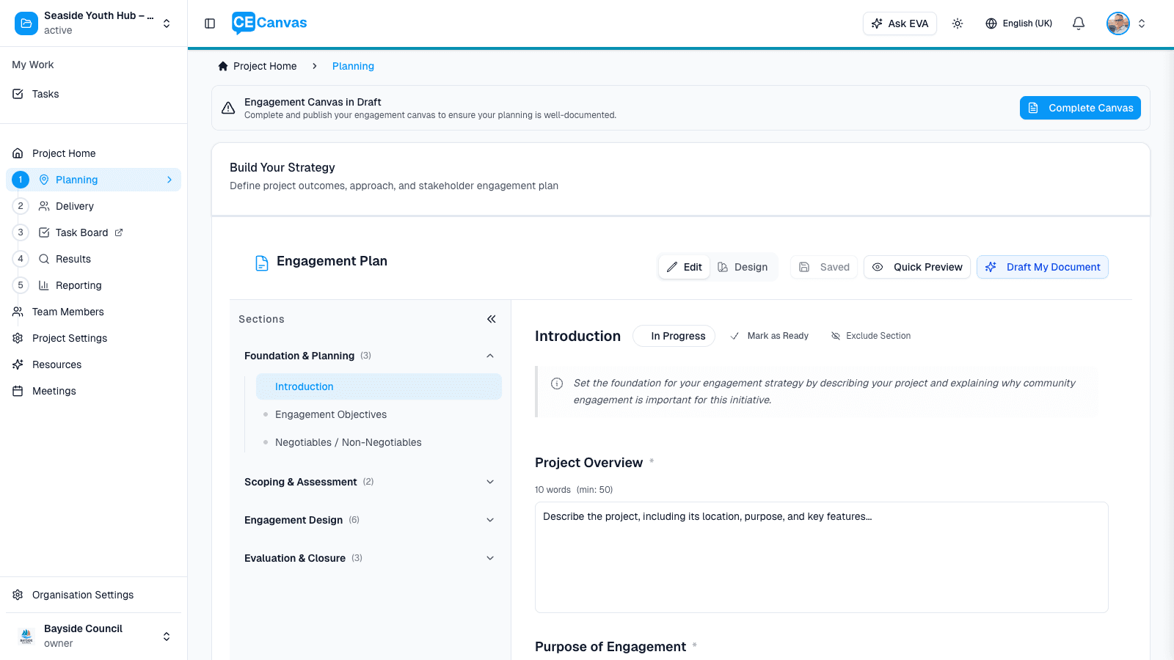Open Quick Preview of the document
Screen dimensions: 1174x660
pos(916,267)
